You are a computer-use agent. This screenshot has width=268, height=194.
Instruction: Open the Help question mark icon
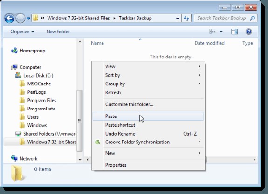point(249,32)
